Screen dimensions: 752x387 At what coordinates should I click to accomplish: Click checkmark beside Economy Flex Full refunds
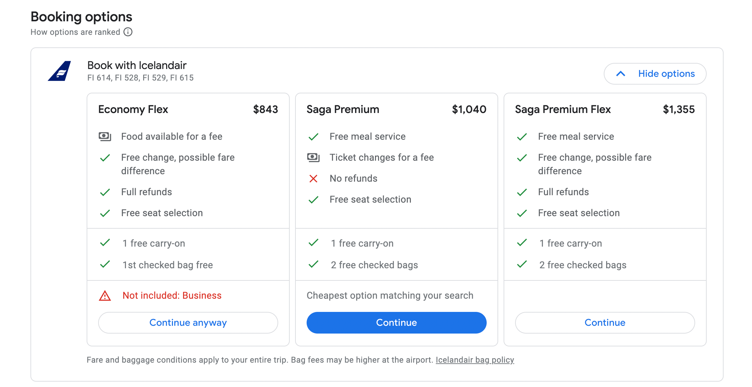105,192
